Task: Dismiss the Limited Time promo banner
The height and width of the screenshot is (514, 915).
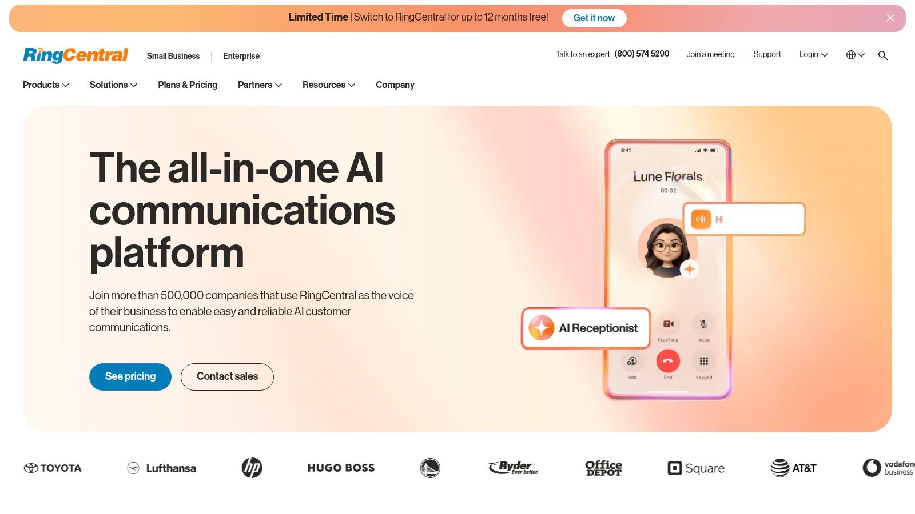Action: (890, 18)
